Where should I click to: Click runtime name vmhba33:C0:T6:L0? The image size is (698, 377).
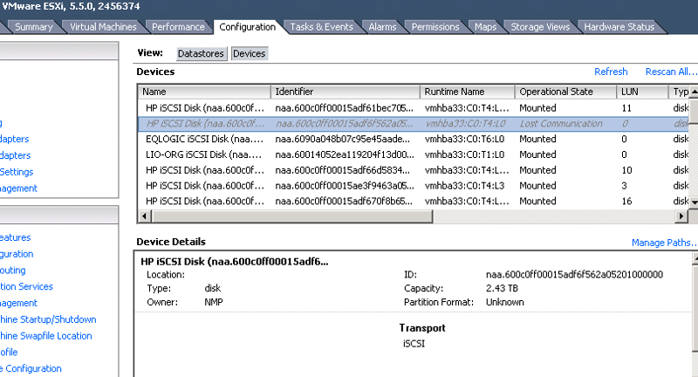465,140
